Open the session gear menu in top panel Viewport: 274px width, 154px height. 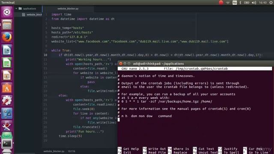271,3
